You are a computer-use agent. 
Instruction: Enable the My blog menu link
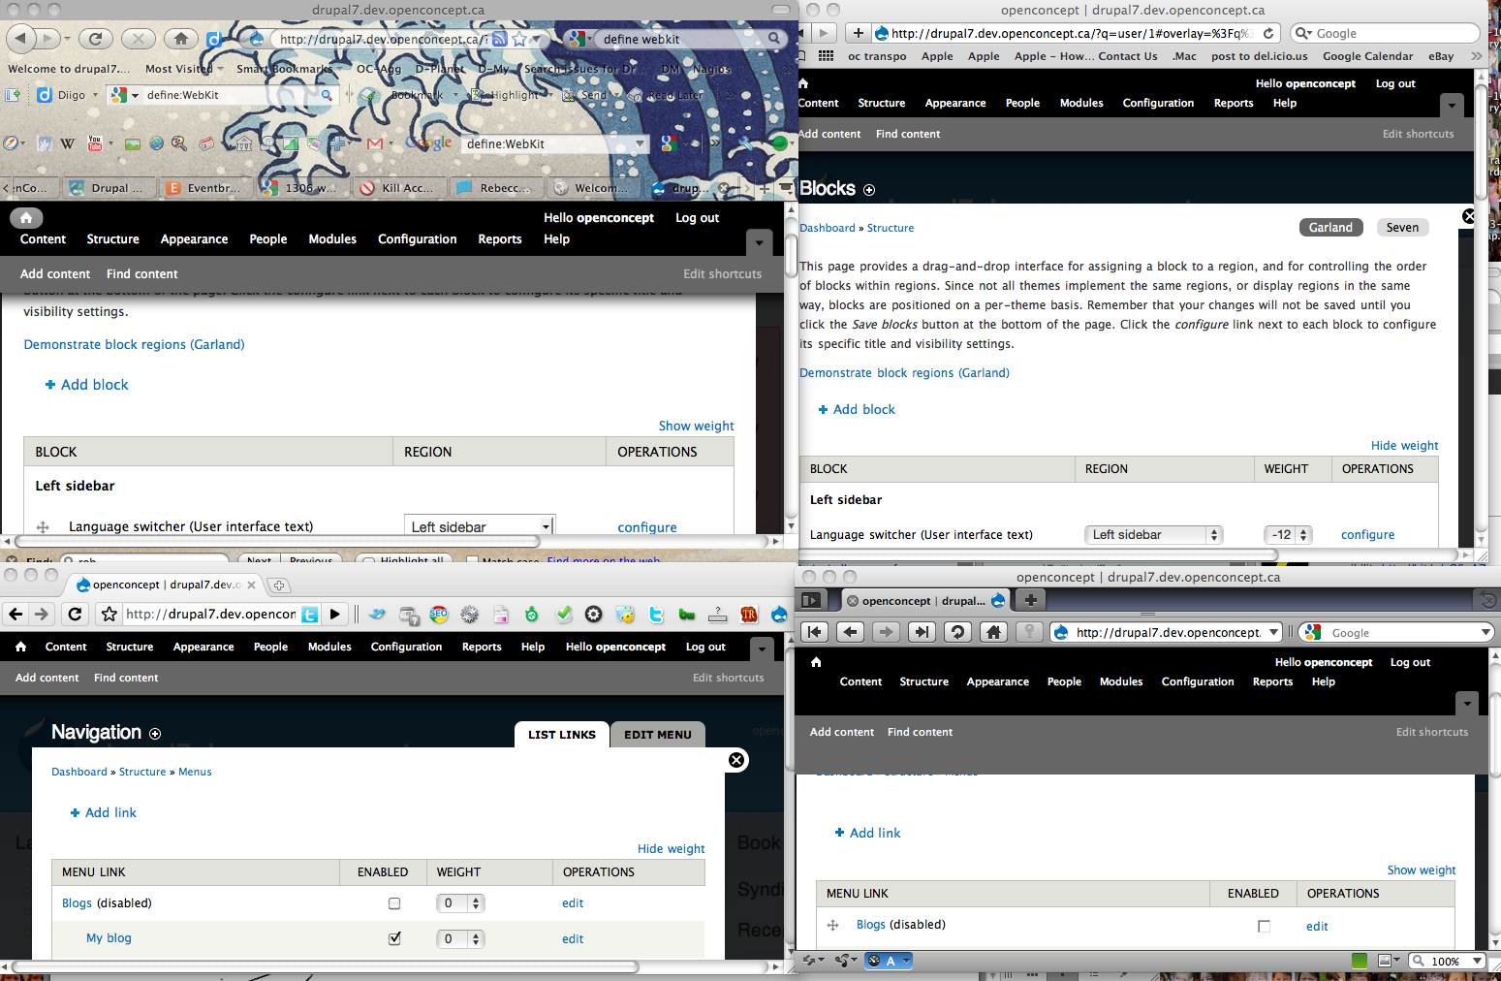pos(394,938)
